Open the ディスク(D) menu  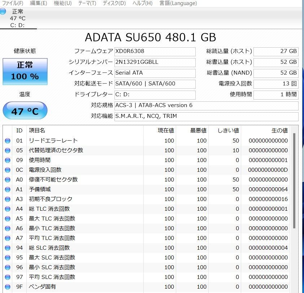tap(114, 3)
